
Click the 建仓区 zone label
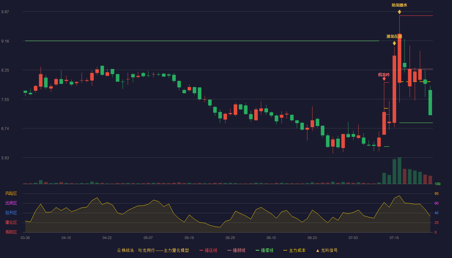click(x=11, y=223)
